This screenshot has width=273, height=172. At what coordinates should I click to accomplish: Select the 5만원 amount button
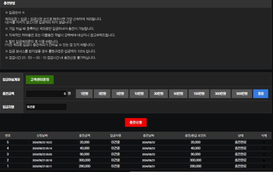pyautogui.click(x=120, y=93)
